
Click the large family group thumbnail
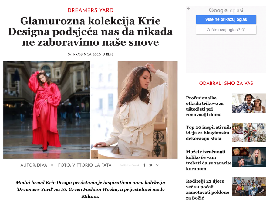tap(249, 186)
